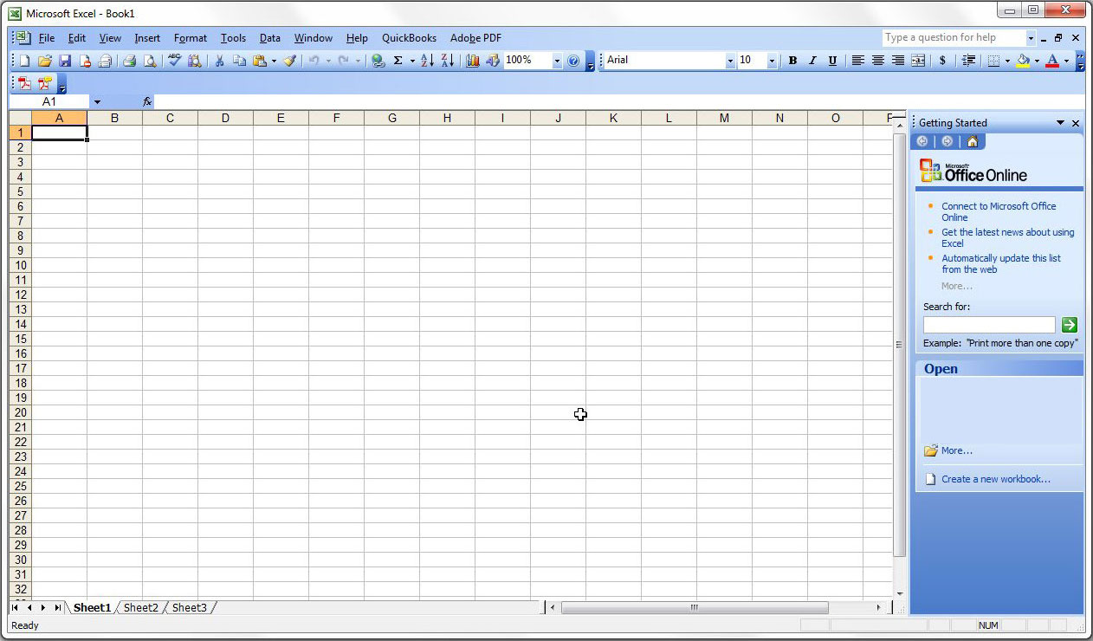Screen dimensions: 1093x641
Task: Switch to the Sheet2 tab
Action: (x=140, y=608)
